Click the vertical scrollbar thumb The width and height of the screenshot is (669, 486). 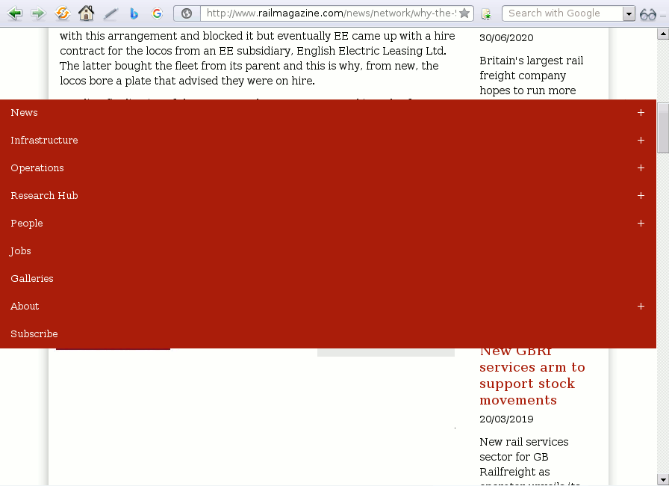click(x=663, y=128)
